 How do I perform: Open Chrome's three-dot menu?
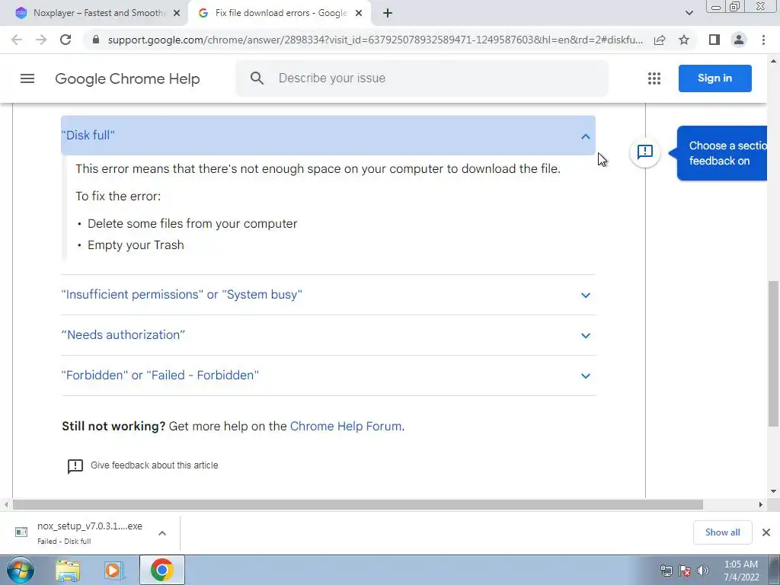763,40
